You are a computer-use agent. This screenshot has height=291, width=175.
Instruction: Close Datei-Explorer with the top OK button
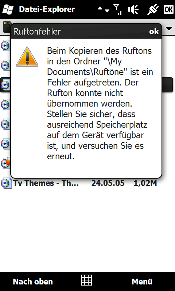coord(169,9)
